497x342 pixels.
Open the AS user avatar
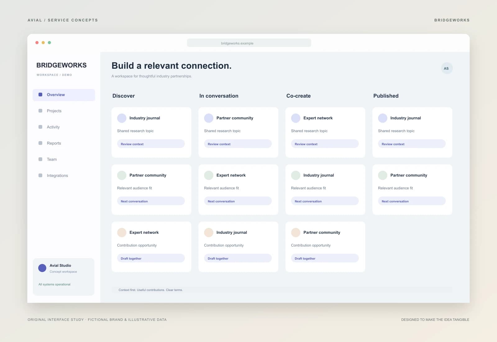pyautogui.click(x=447, y=68)
